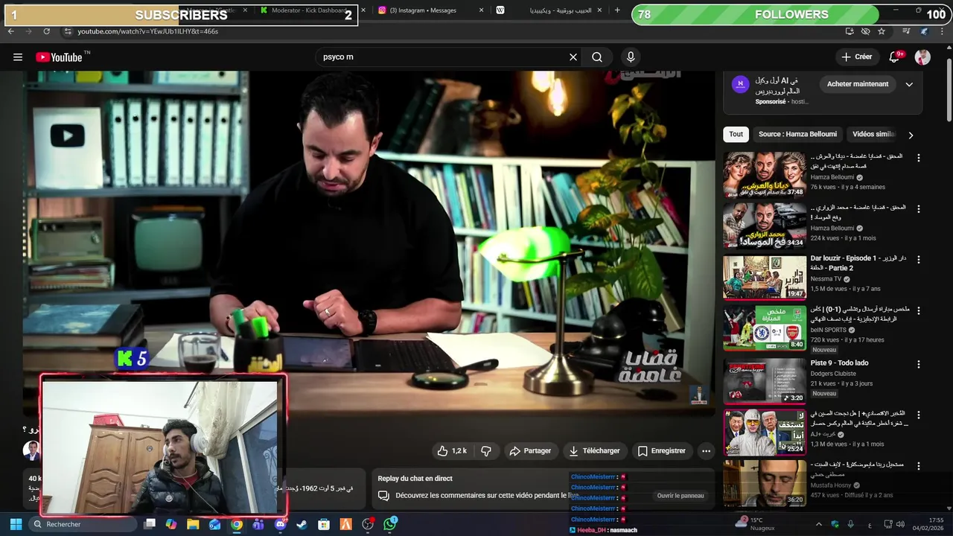Viewport: 953px width, 536px height.
Task: Click Acheter maintenant ad button
Action: pyautogui.click(x=858, y=84)
